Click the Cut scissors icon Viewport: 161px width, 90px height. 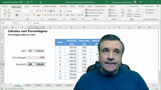9,10
